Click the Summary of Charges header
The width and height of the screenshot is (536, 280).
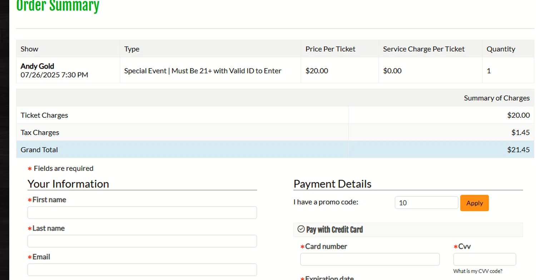[x=497, y=98]
